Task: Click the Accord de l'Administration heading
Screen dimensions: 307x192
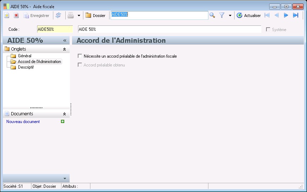Action: pos(121,40)
